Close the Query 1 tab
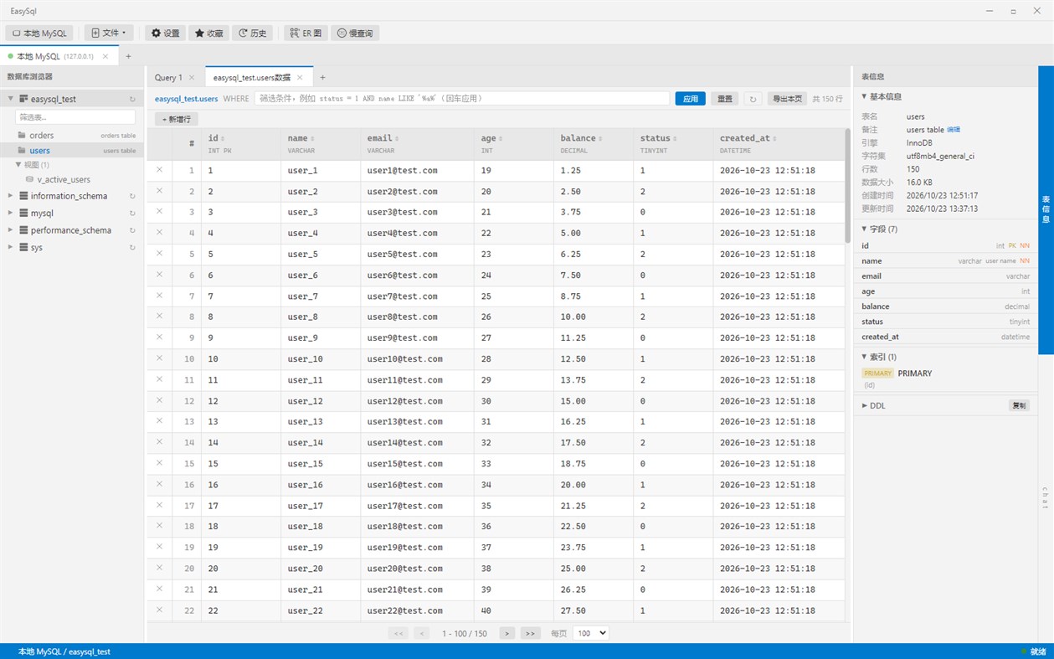The image size is (1054, 659). pyautogui.click(x=192, y=77)
